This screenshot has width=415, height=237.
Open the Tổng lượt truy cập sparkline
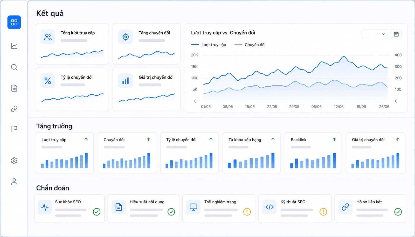point(72,54)
